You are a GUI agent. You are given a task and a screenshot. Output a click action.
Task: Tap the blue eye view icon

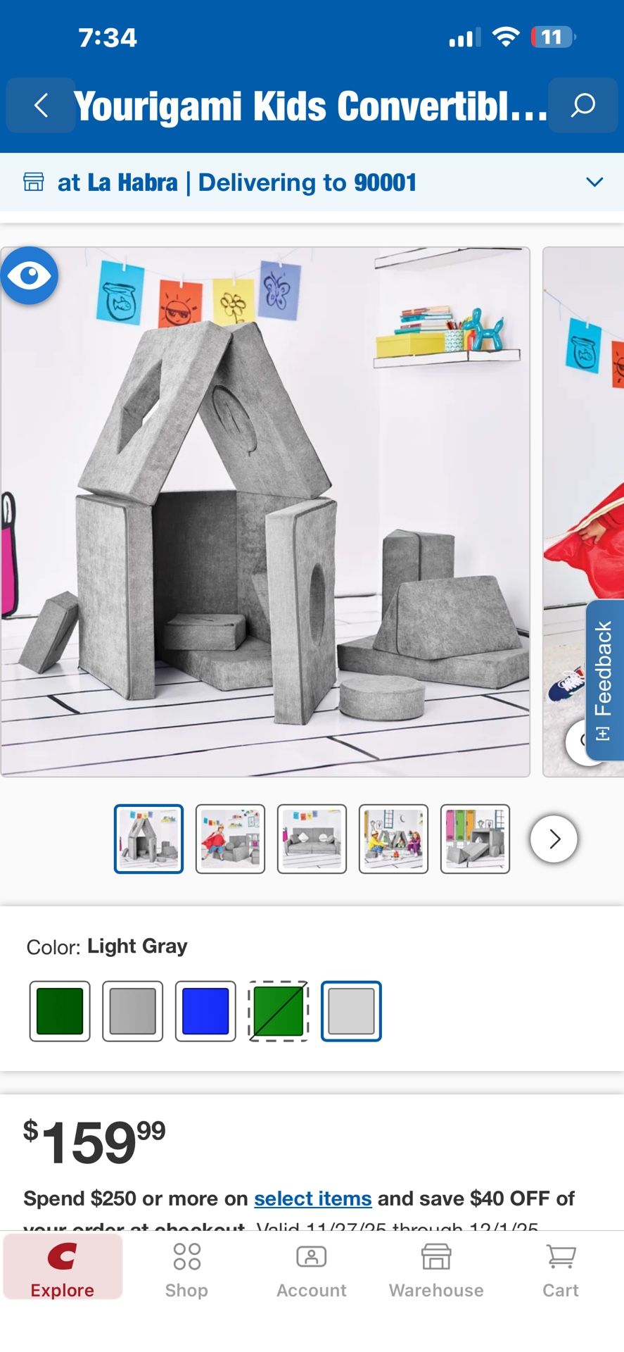pyautogui.click(x=29, y=275)
